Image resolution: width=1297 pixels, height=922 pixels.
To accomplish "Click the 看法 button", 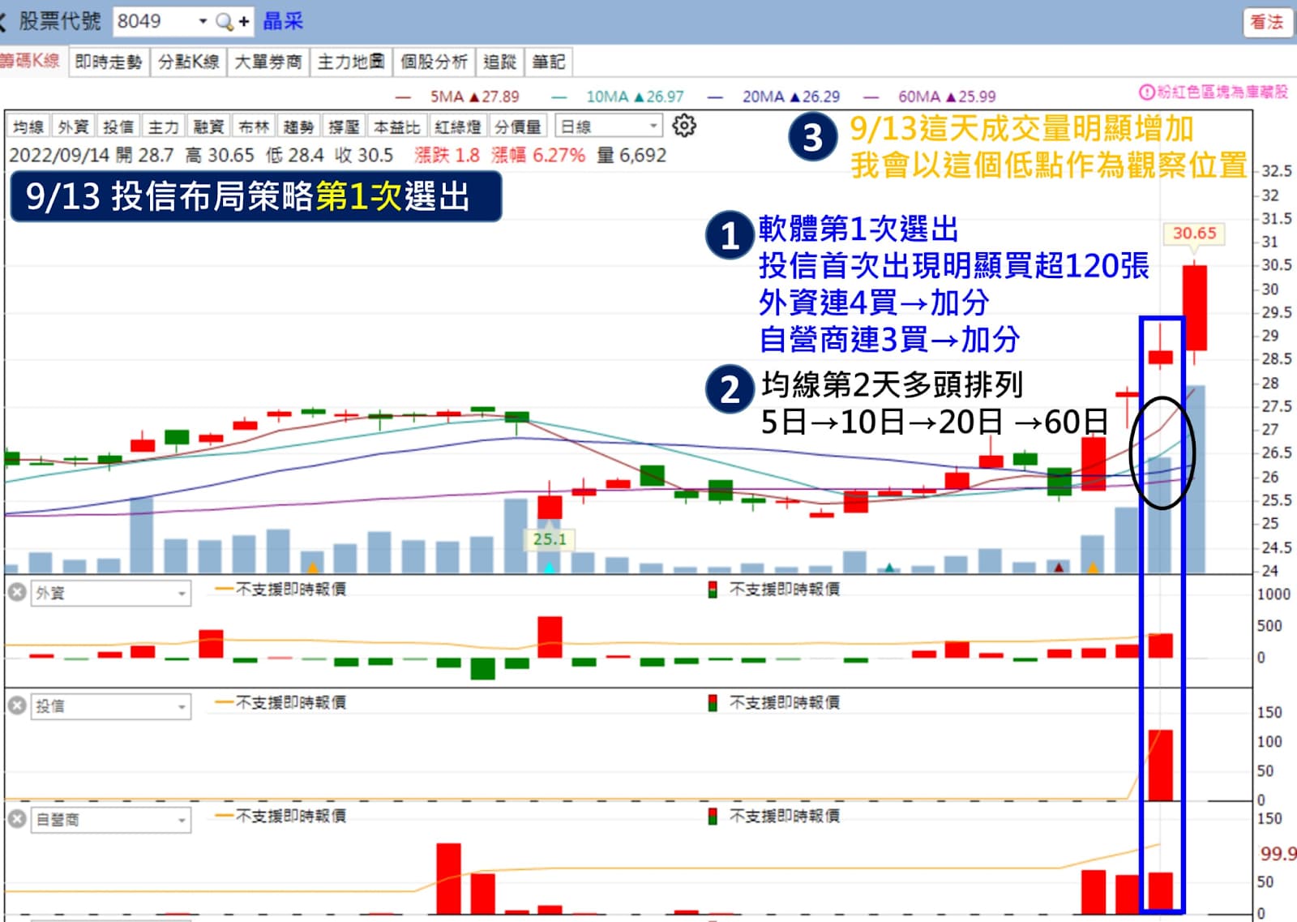I will 1266,23.
